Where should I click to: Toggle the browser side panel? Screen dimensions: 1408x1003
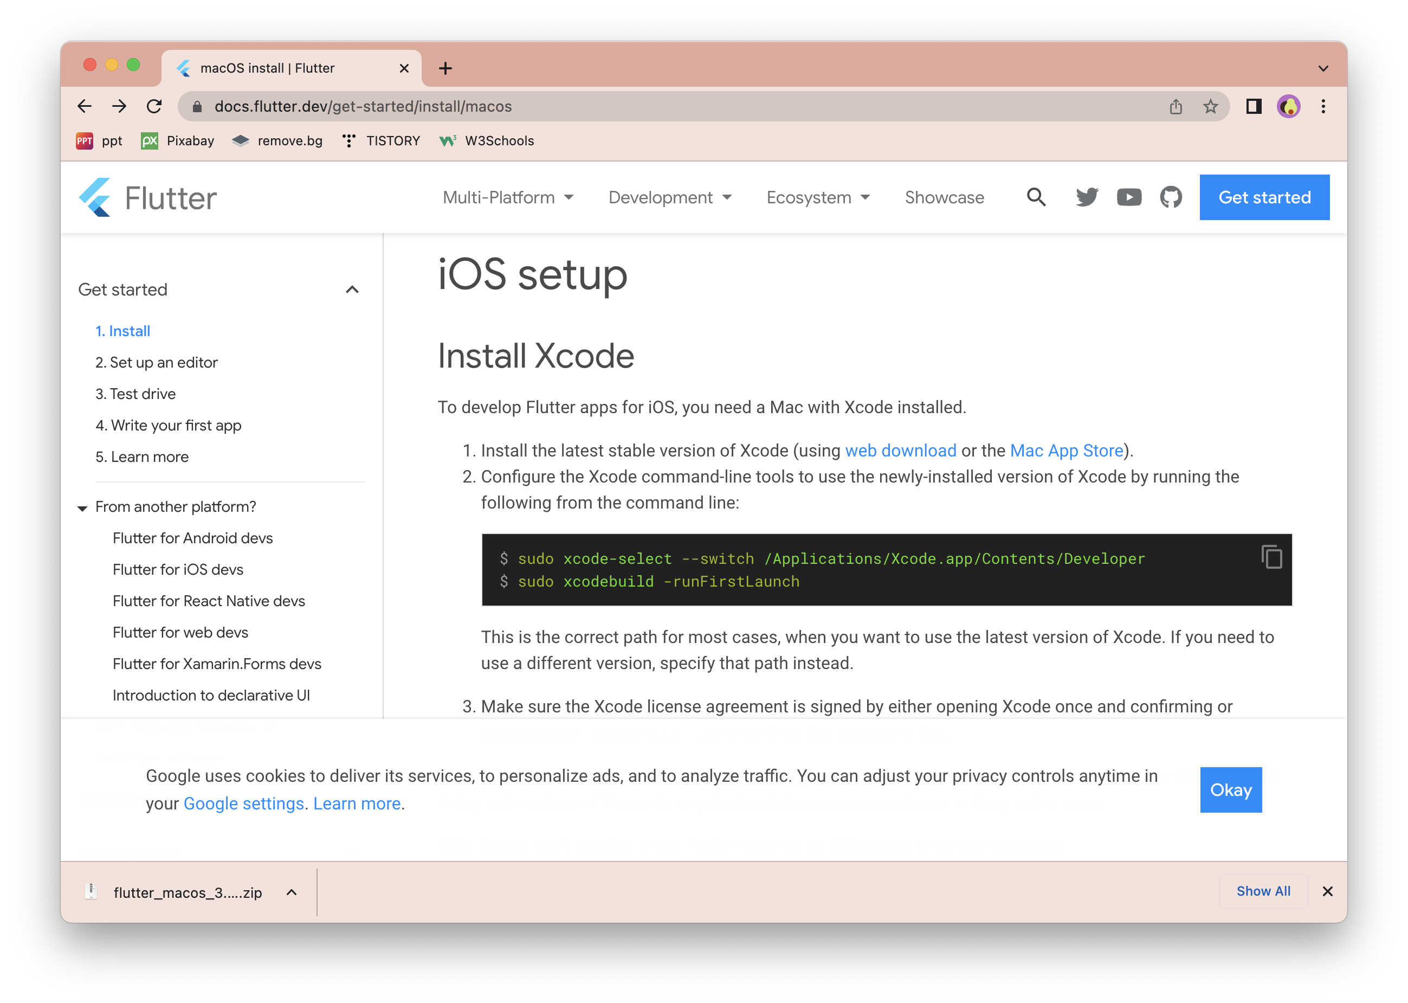pos(1253,106)
